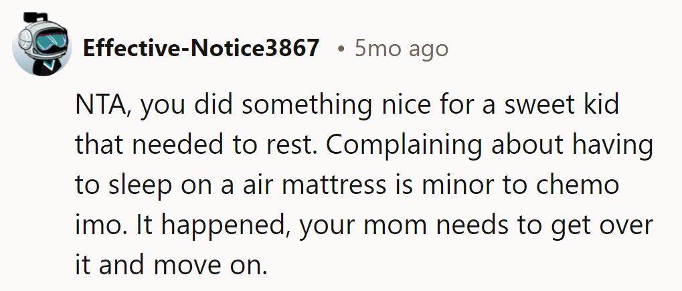682x291 pixels.
Task: Click the word "imo" starting the fourth line
Action: [x=94, y=225]
